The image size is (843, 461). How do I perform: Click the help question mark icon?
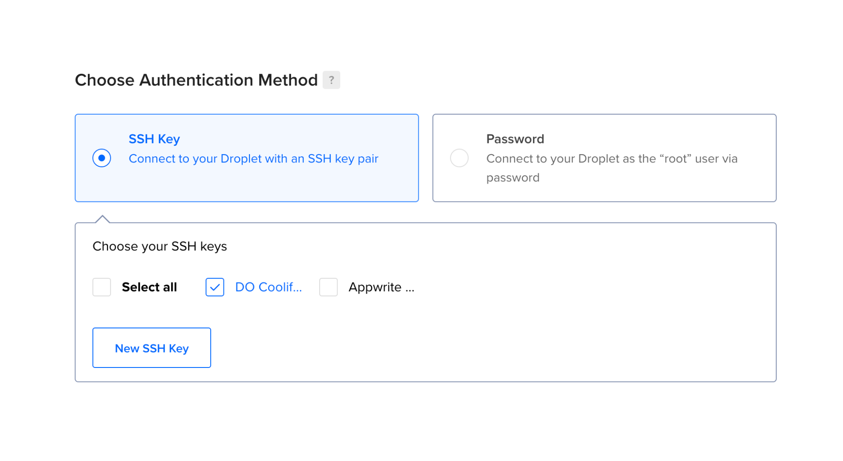[x=331, y=80]
